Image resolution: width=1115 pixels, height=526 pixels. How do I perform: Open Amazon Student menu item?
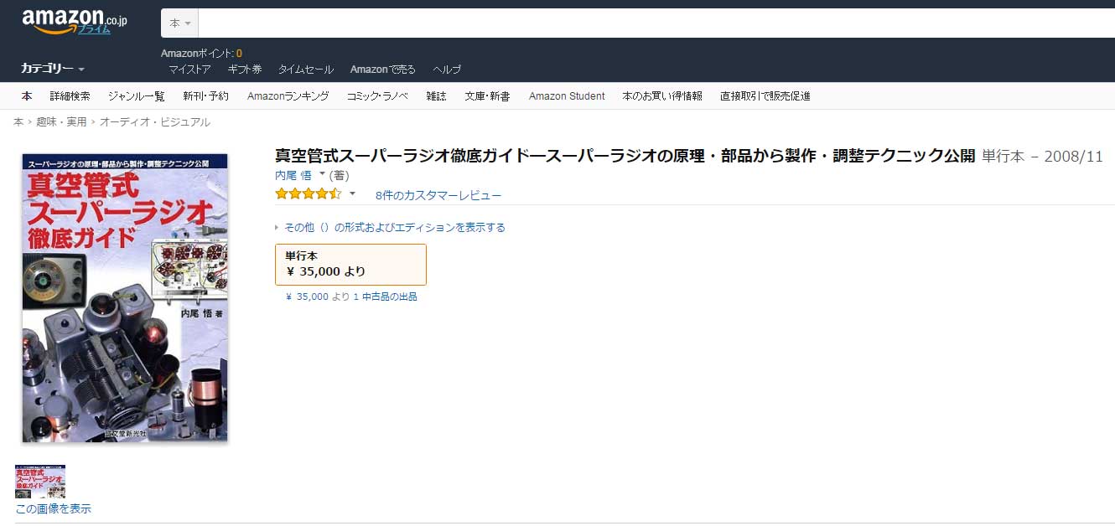pyautogui.click(x=567, y=96)
